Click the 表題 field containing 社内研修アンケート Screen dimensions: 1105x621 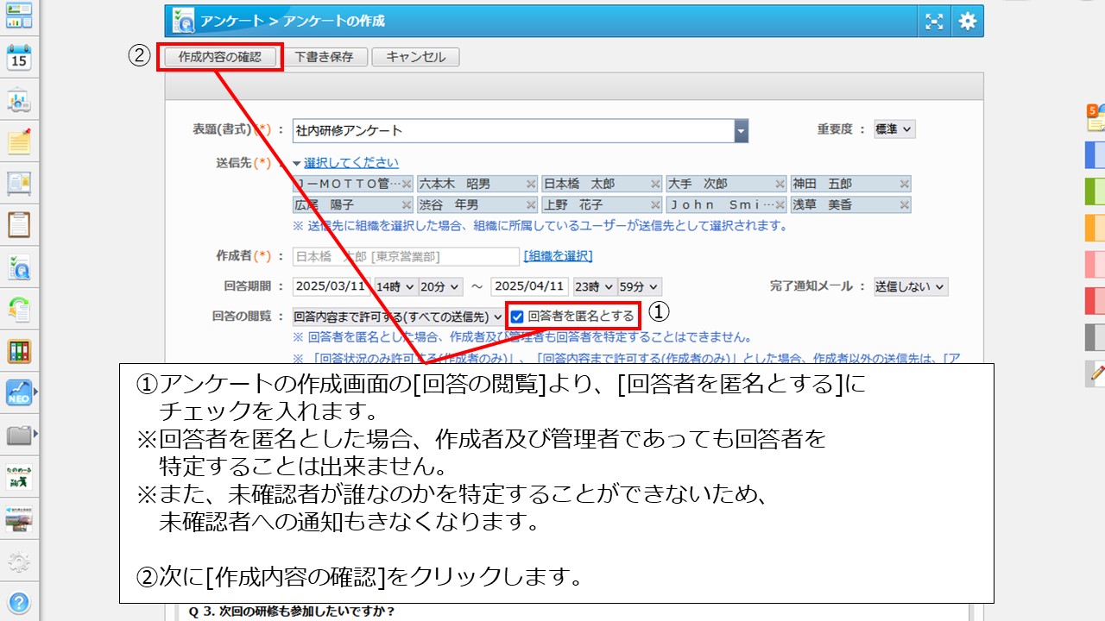click(x=514, y=131)
